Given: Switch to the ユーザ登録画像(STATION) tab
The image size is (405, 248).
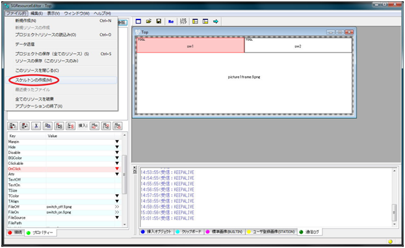Looking at the screenshot, I should (271, 232).
